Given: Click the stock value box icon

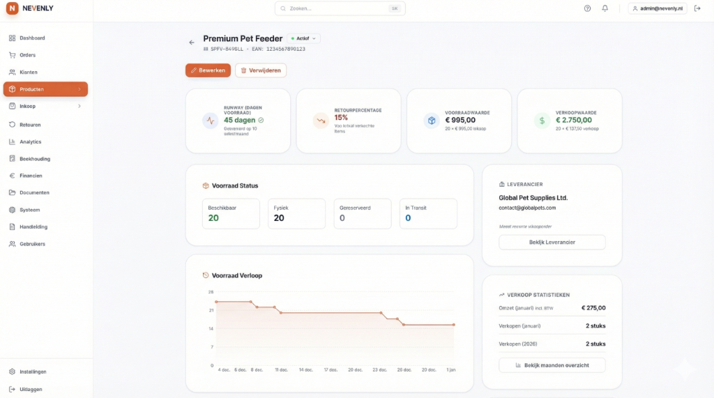Looking at the screenshot, I should coord(432,121).
